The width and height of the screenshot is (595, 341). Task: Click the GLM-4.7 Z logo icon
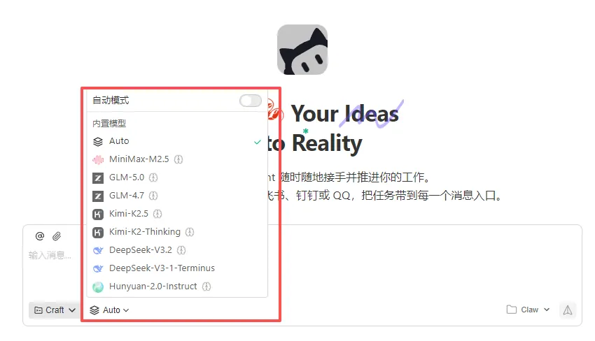click(98, 196)
